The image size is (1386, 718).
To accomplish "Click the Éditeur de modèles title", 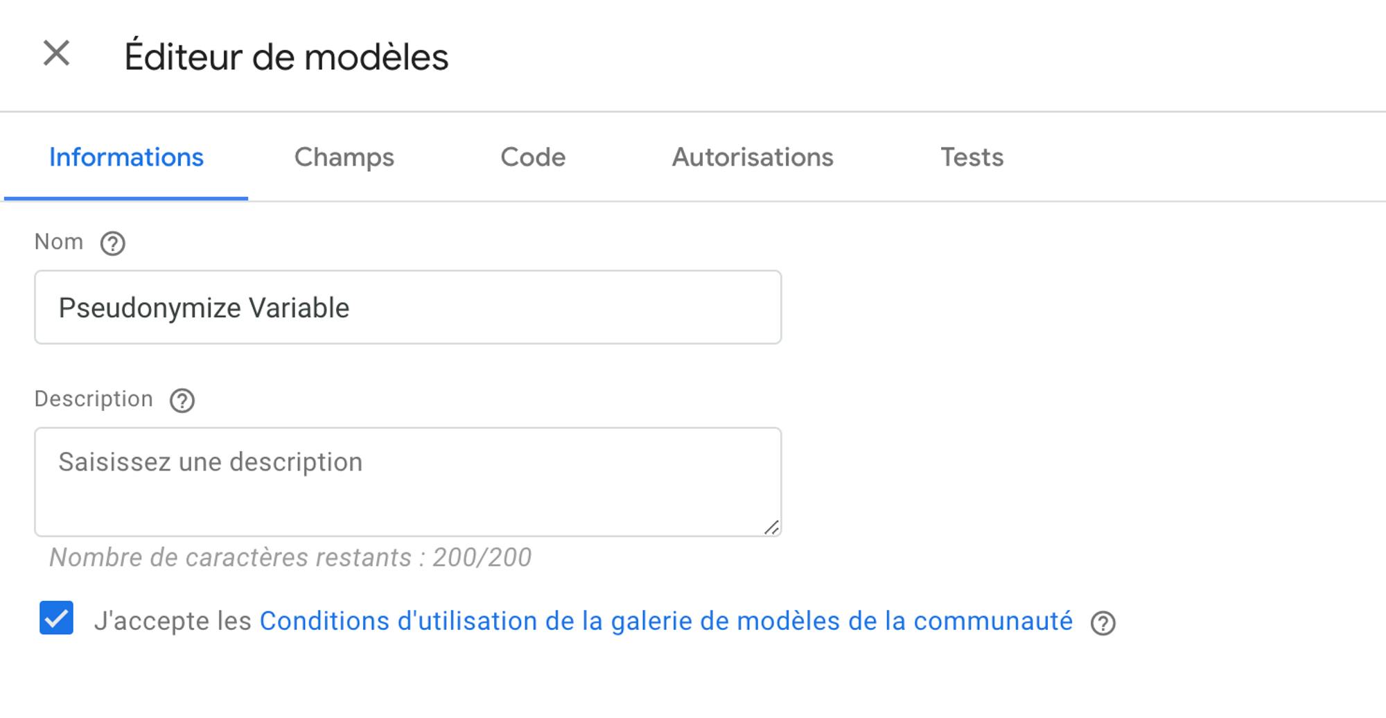I will click(286, 56).
